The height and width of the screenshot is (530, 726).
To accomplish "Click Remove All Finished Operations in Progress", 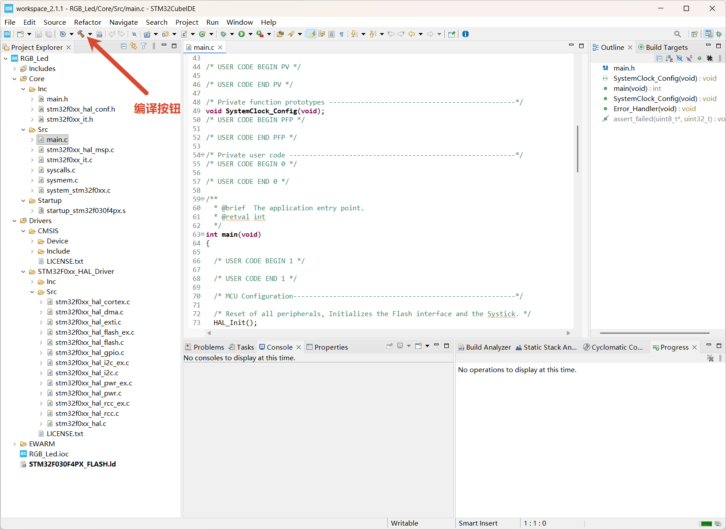I will click(710, 358).
